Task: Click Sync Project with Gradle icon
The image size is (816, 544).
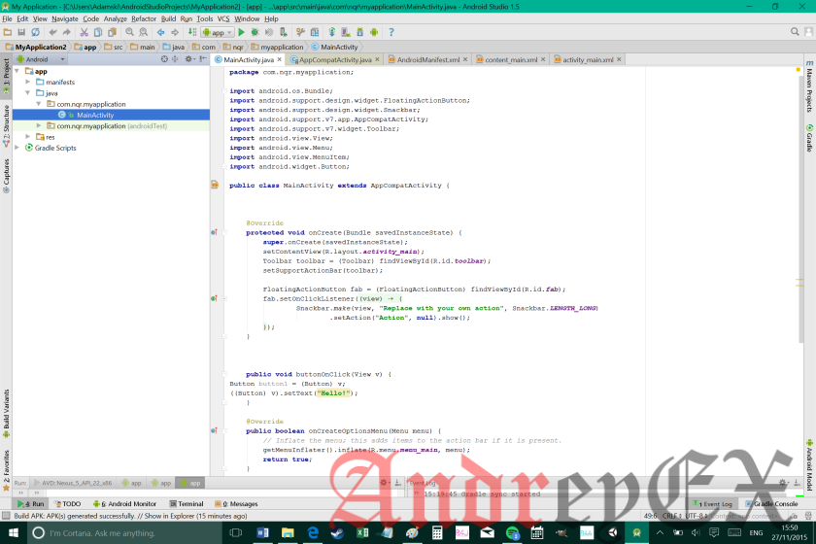Action: (331, 32)
